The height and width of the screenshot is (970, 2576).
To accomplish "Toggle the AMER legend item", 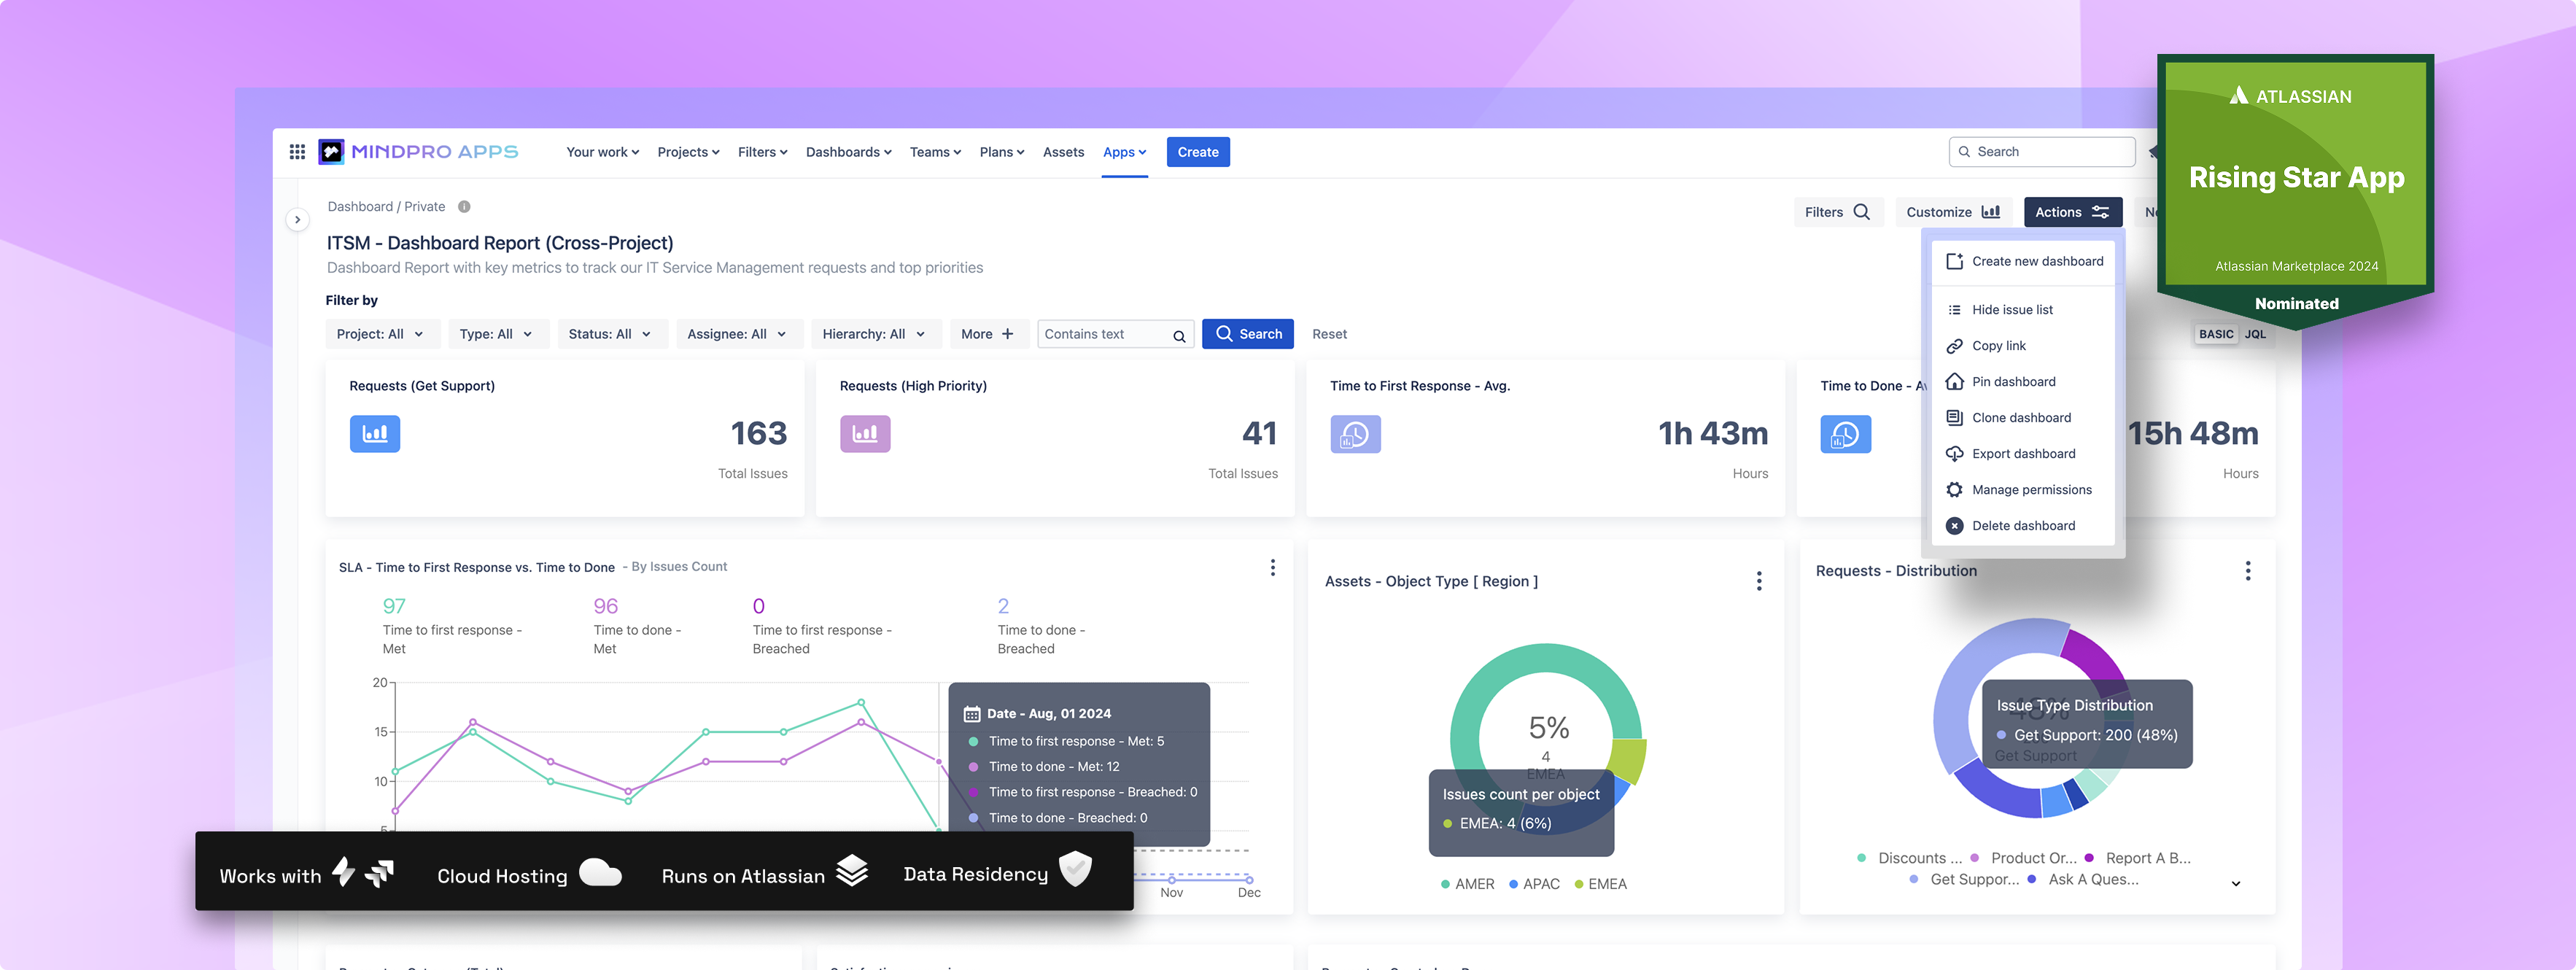I will (x=1467, y=884).
